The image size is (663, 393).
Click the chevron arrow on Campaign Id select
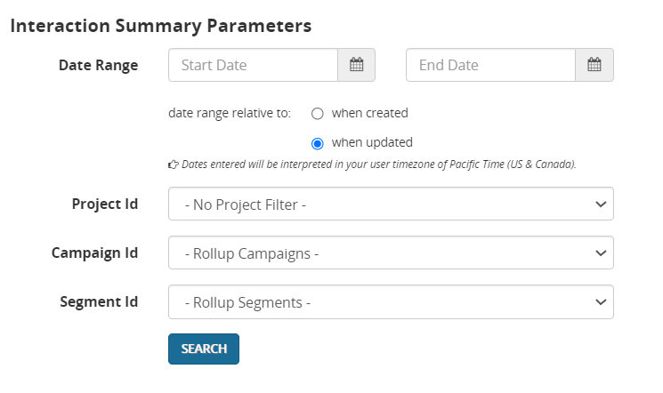coord(599,253)
